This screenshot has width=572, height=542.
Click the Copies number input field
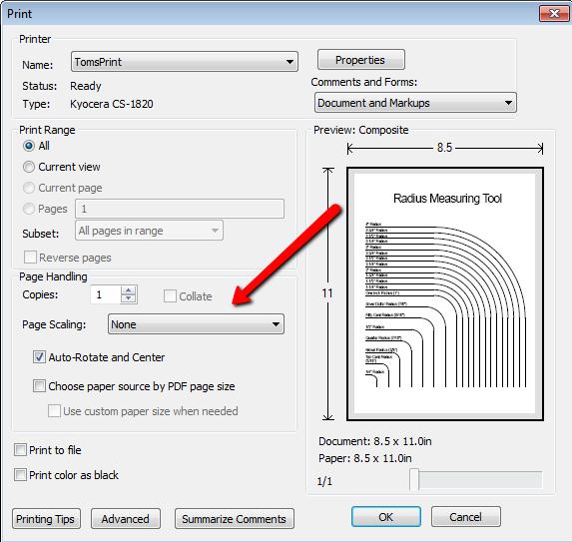tap(105, 294)
